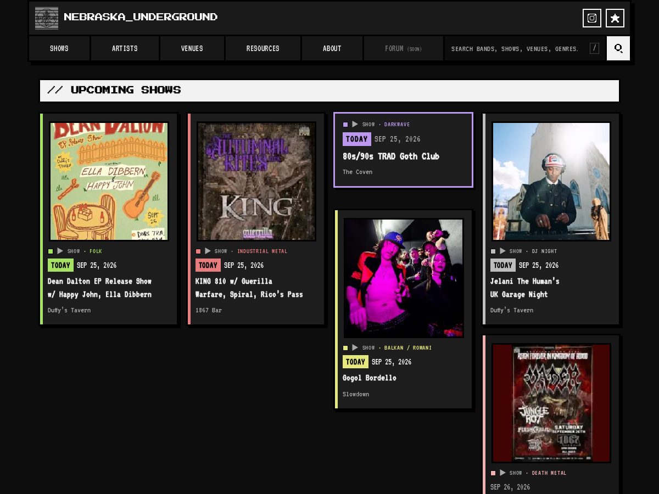This screenshot has width=659, height=494.
Task: Click play triangle icon on Gogol Bordello card
Action: [x=355, y=348]
